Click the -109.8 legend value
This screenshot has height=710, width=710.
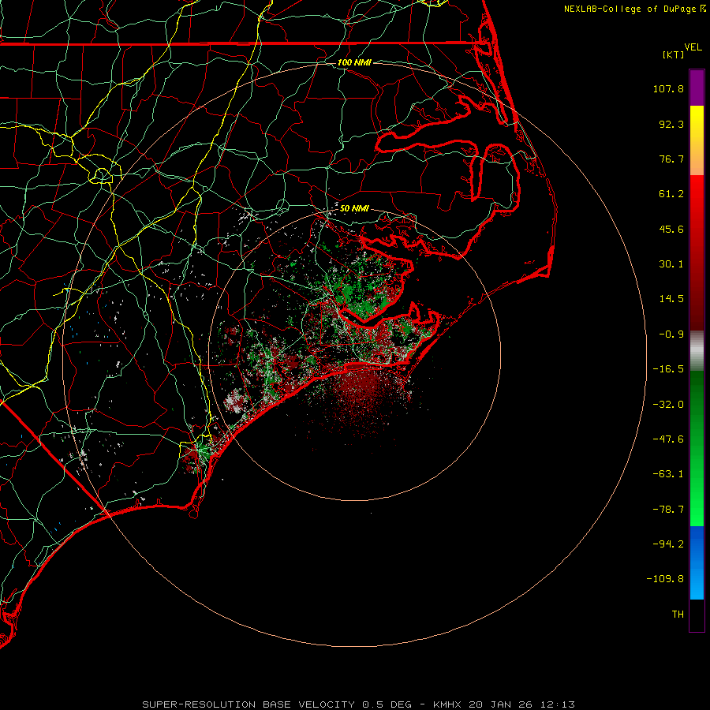(x=665, y=579)
